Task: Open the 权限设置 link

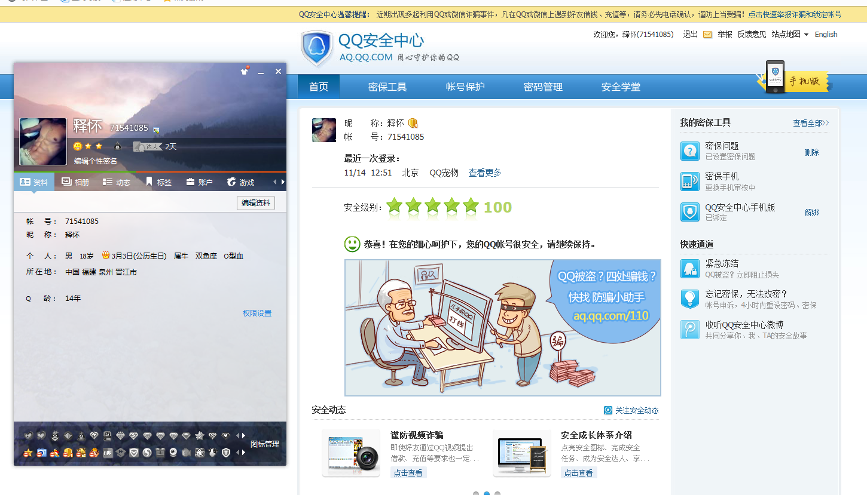Action: pos(257,313)
